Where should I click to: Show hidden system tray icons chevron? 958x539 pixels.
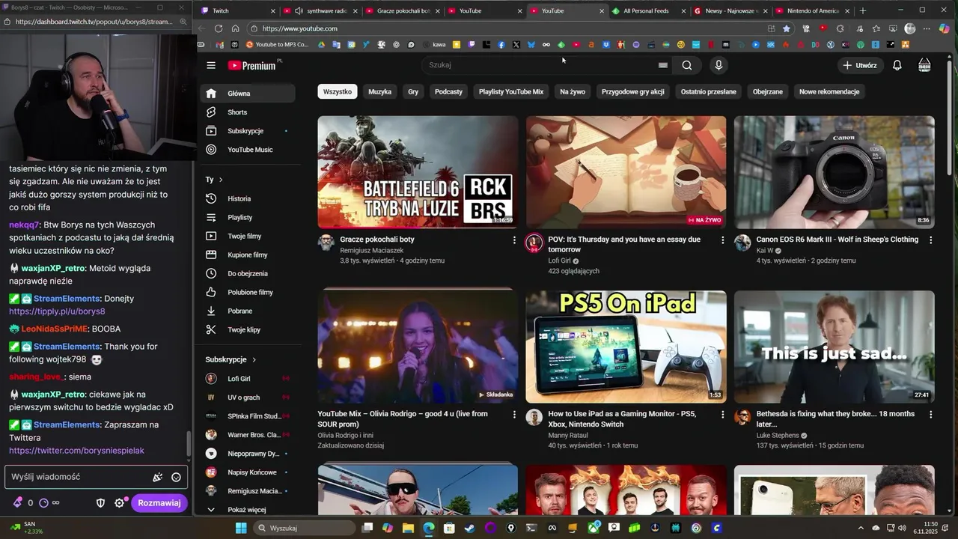pos(861,528)
